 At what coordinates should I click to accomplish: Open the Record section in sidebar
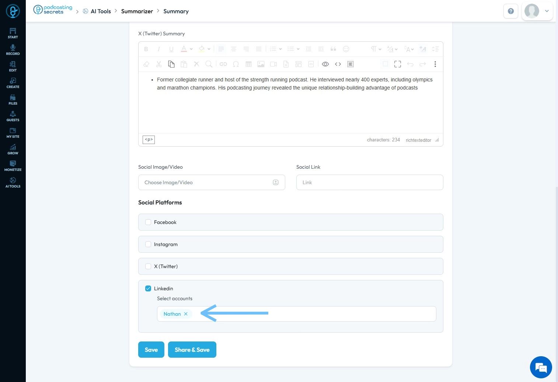(x=13, y=50)
